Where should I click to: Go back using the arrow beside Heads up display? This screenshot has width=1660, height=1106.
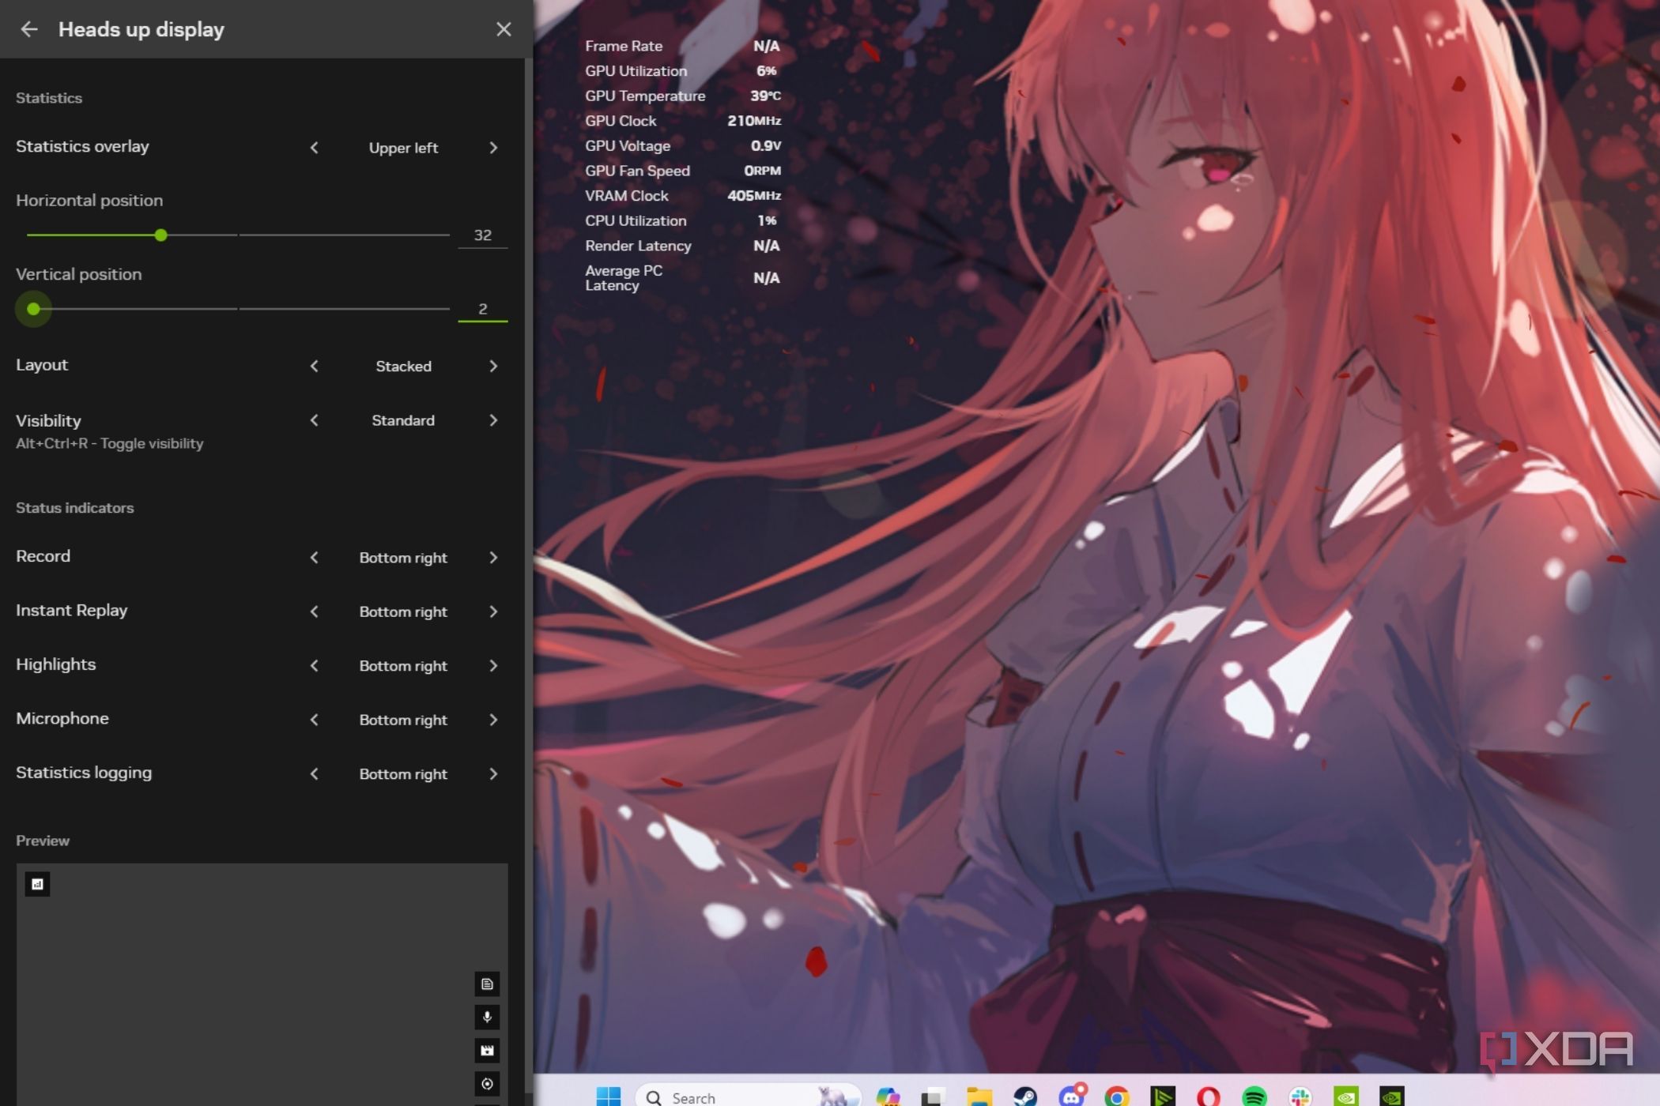pyautogui.click(x=29, y=29)
